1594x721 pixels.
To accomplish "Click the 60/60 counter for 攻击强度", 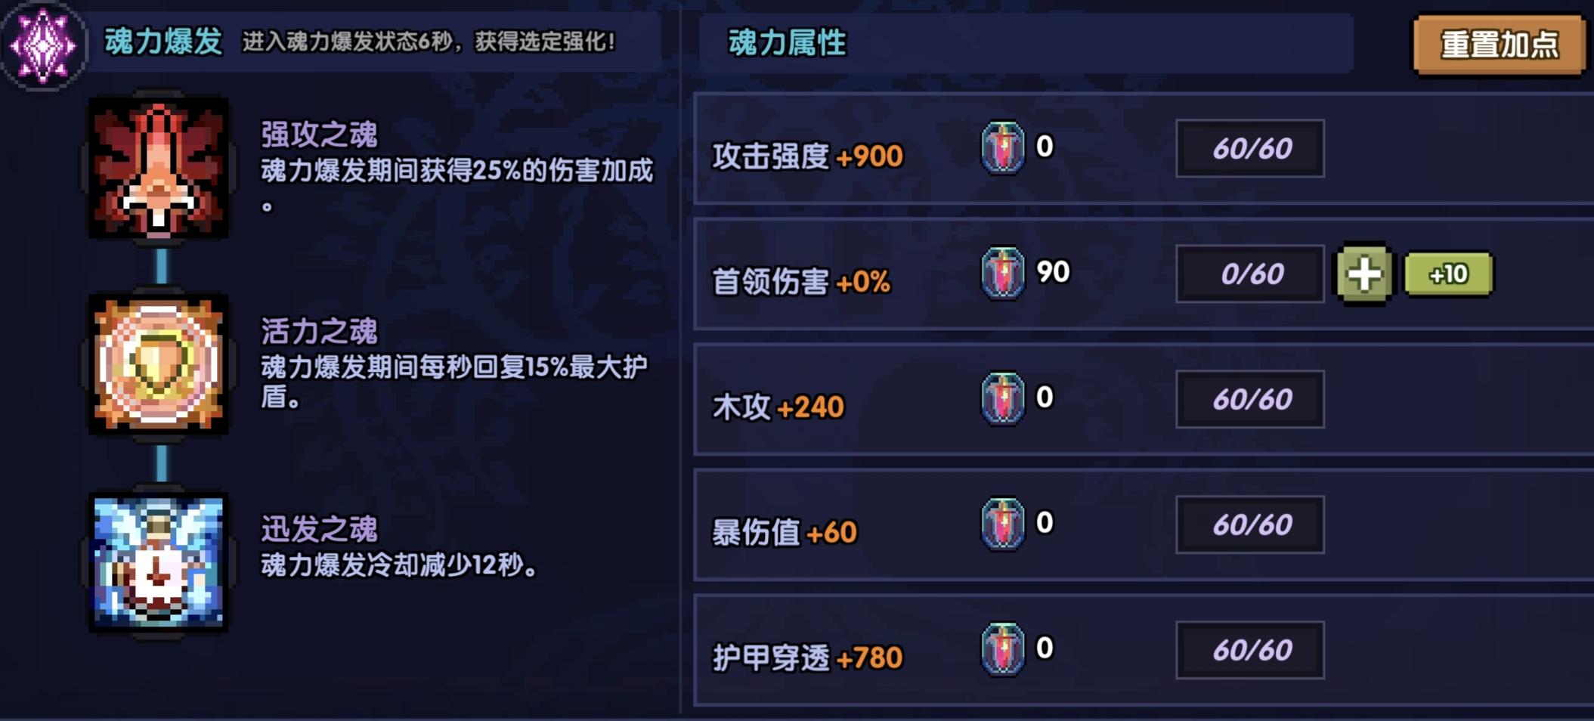I will coord(1250,148).
